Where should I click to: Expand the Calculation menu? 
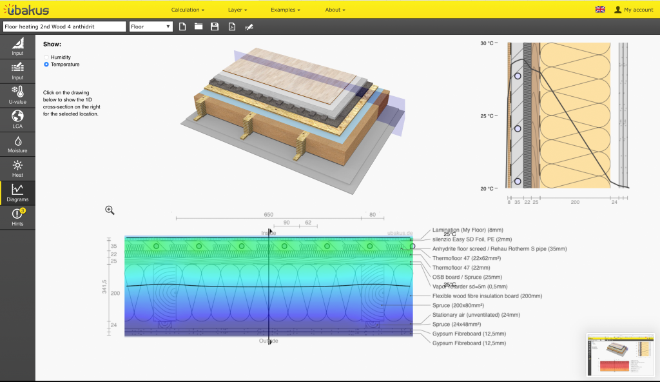[188, 10]
